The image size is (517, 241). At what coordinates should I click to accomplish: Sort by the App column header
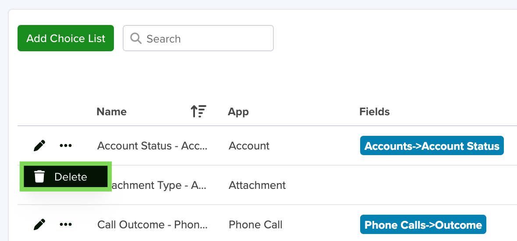238,112
